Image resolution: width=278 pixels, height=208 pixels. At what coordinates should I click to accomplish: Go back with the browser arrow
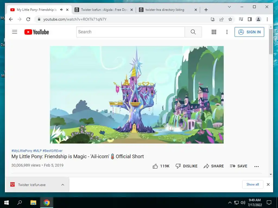click(x=11, y=19)
